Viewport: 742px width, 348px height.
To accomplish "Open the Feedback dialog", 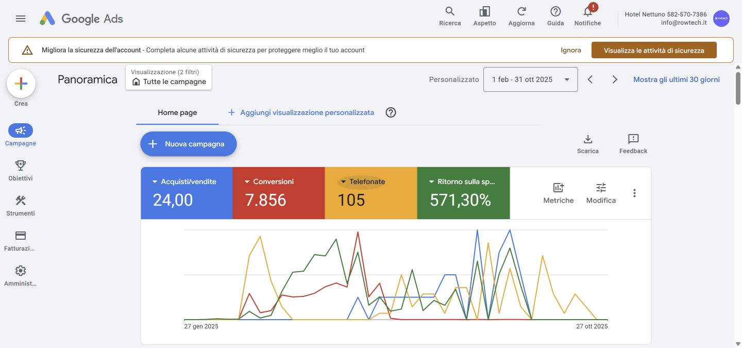I will (x=633, y=144).
